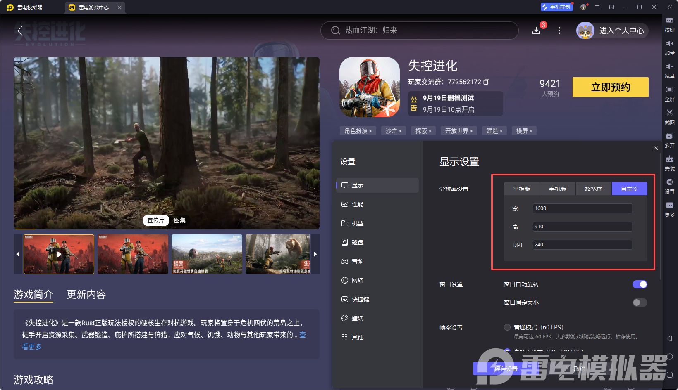Click the 立即预约 reserve button
The image size is (678, 390).
tap(610, 87)
